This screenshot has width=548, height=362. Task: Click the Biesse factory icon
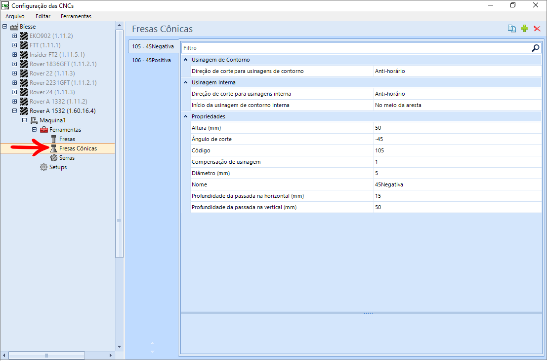[14, 27]
